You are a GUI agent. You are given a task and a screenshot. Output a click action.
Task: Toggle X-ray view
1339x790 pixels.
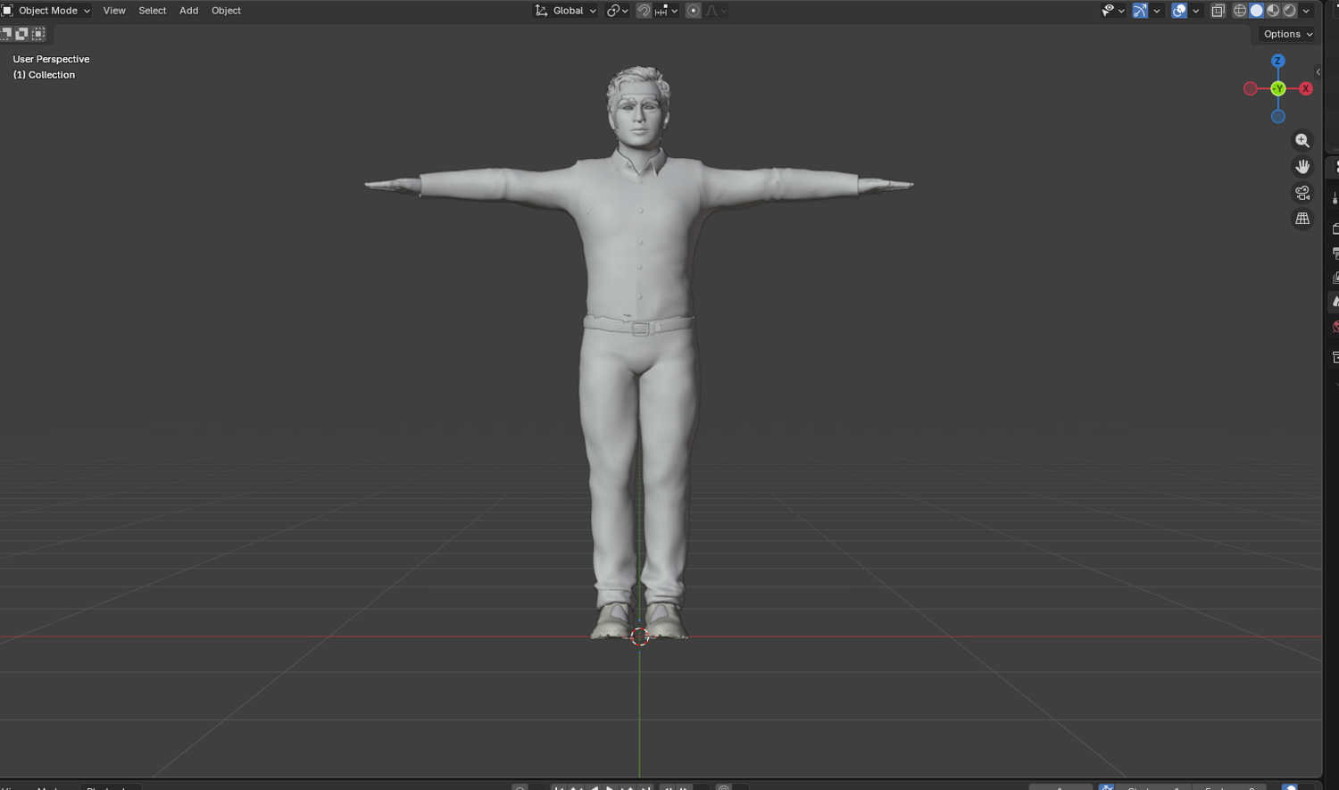point(1218,11)
